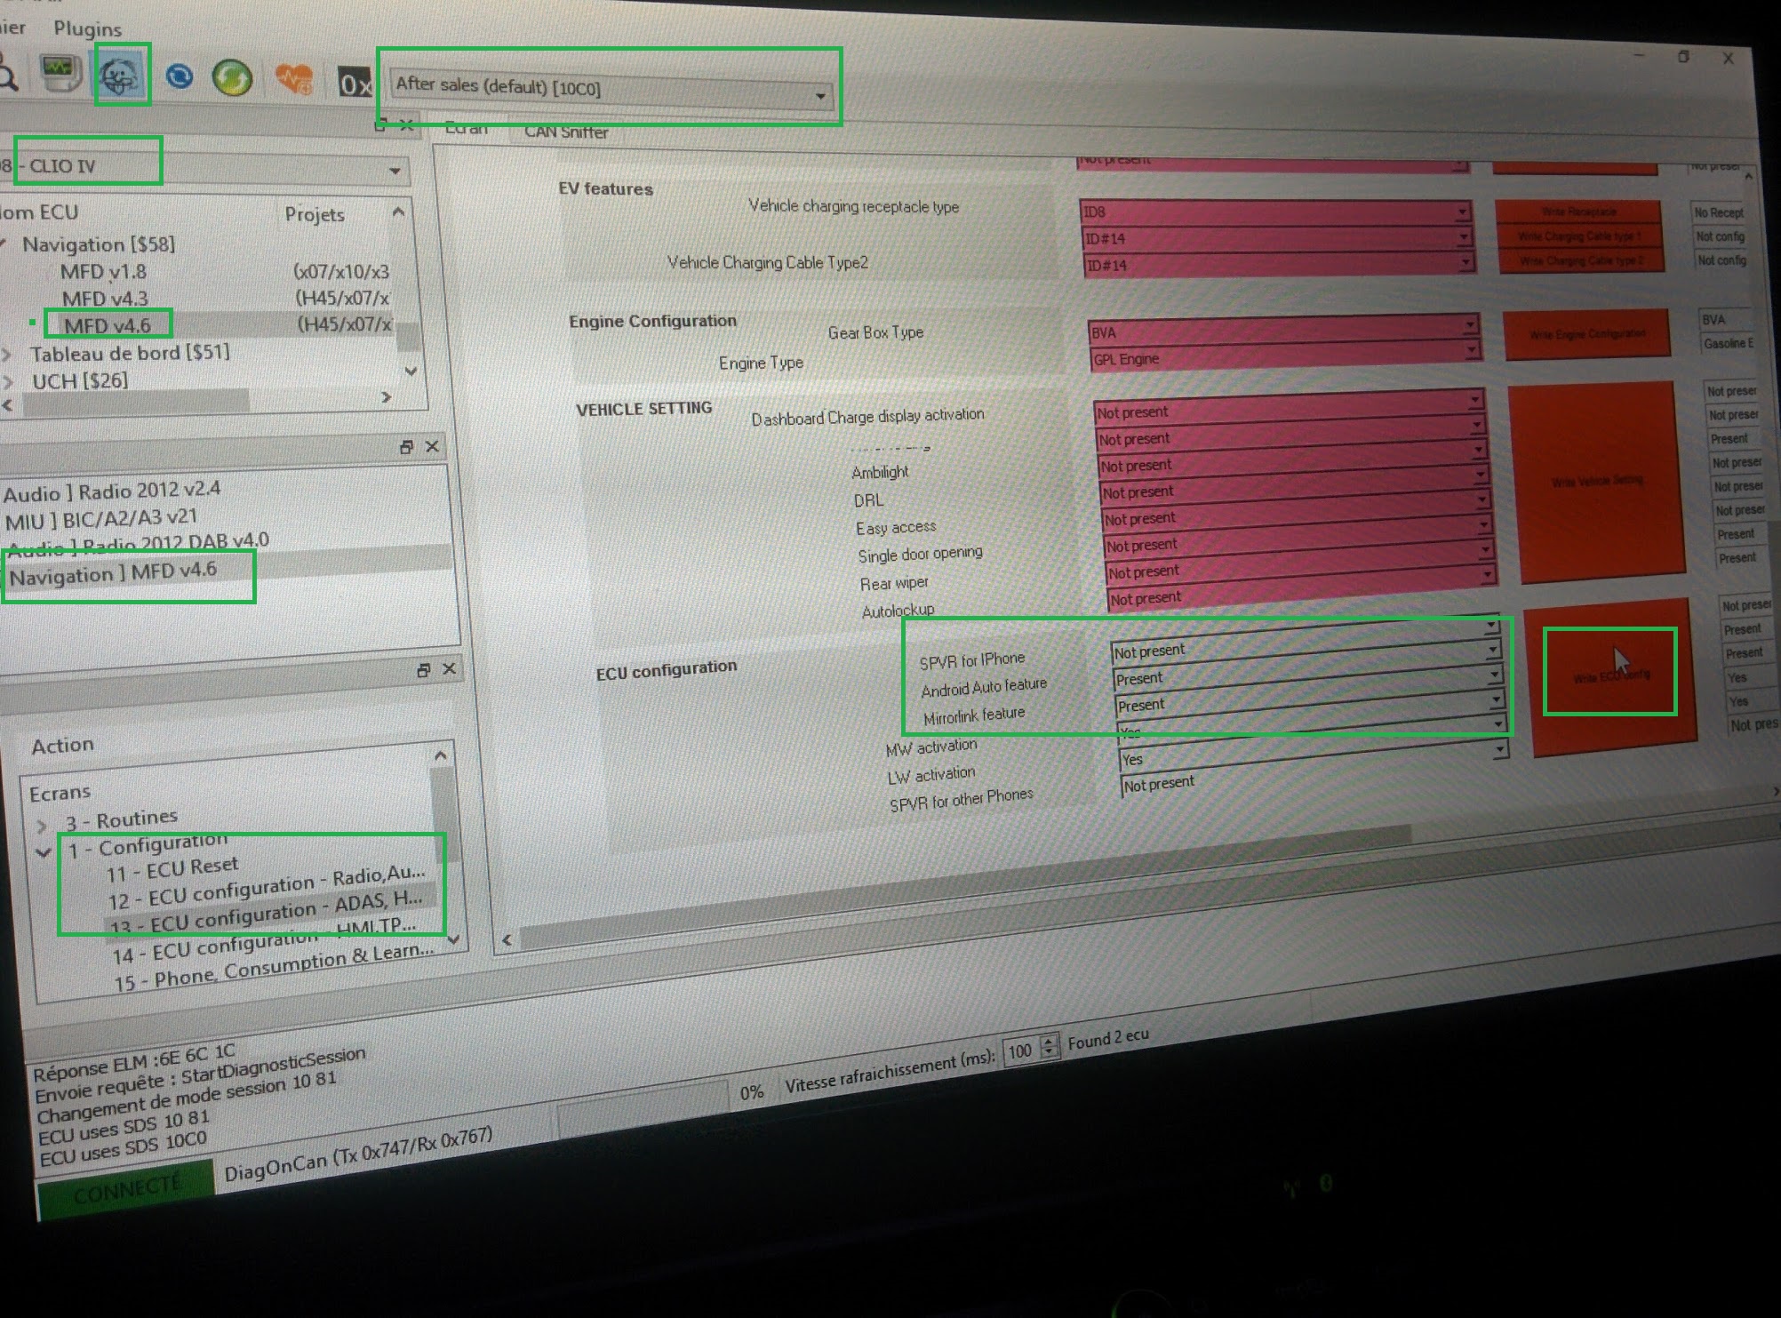Click the refresh speed value field
This screenshot has height=1318, width=1781.
coord(1021,1051)
